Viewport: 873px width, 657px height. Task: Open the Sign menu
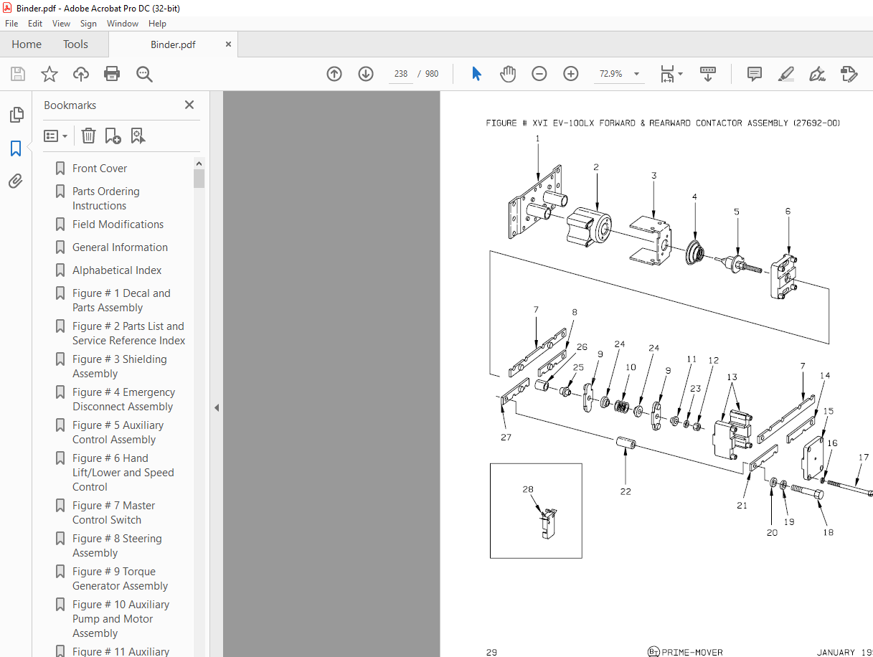(88, 24)
